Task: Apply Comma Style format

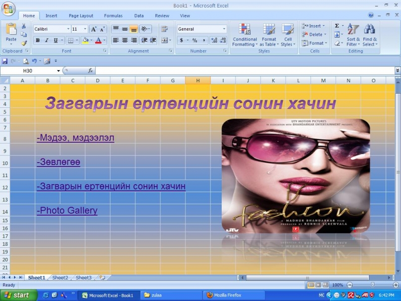Action: [204, 41]
